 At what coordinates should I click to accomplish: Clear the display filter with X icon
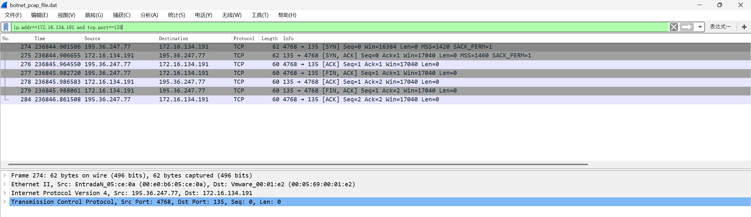(674, 27)
